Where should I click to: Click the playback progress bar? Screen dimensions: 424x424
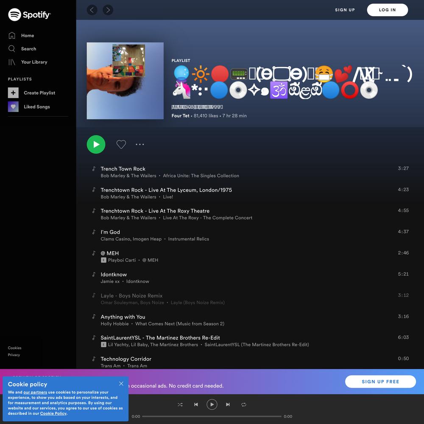pyautogui.click(x=212, y=416)
